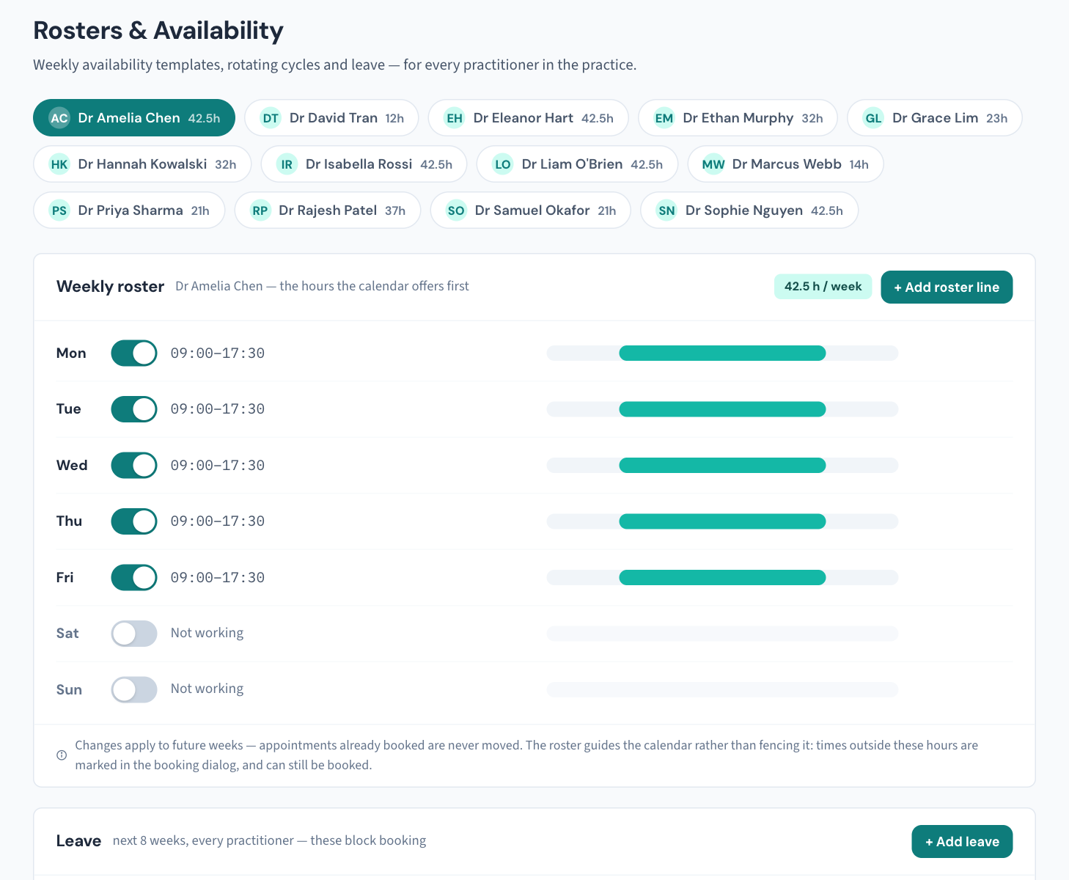Click Mon hours text 09:00–17:30
This screenshot has width=1069, height=880.
click(218, 353)
